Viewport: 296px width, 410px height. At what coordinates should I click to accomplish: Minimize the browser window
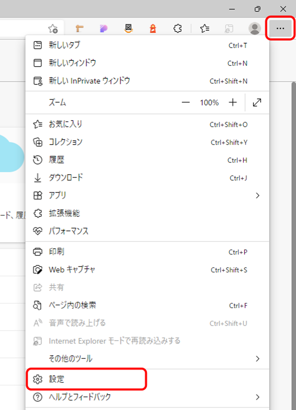point(232,9)
